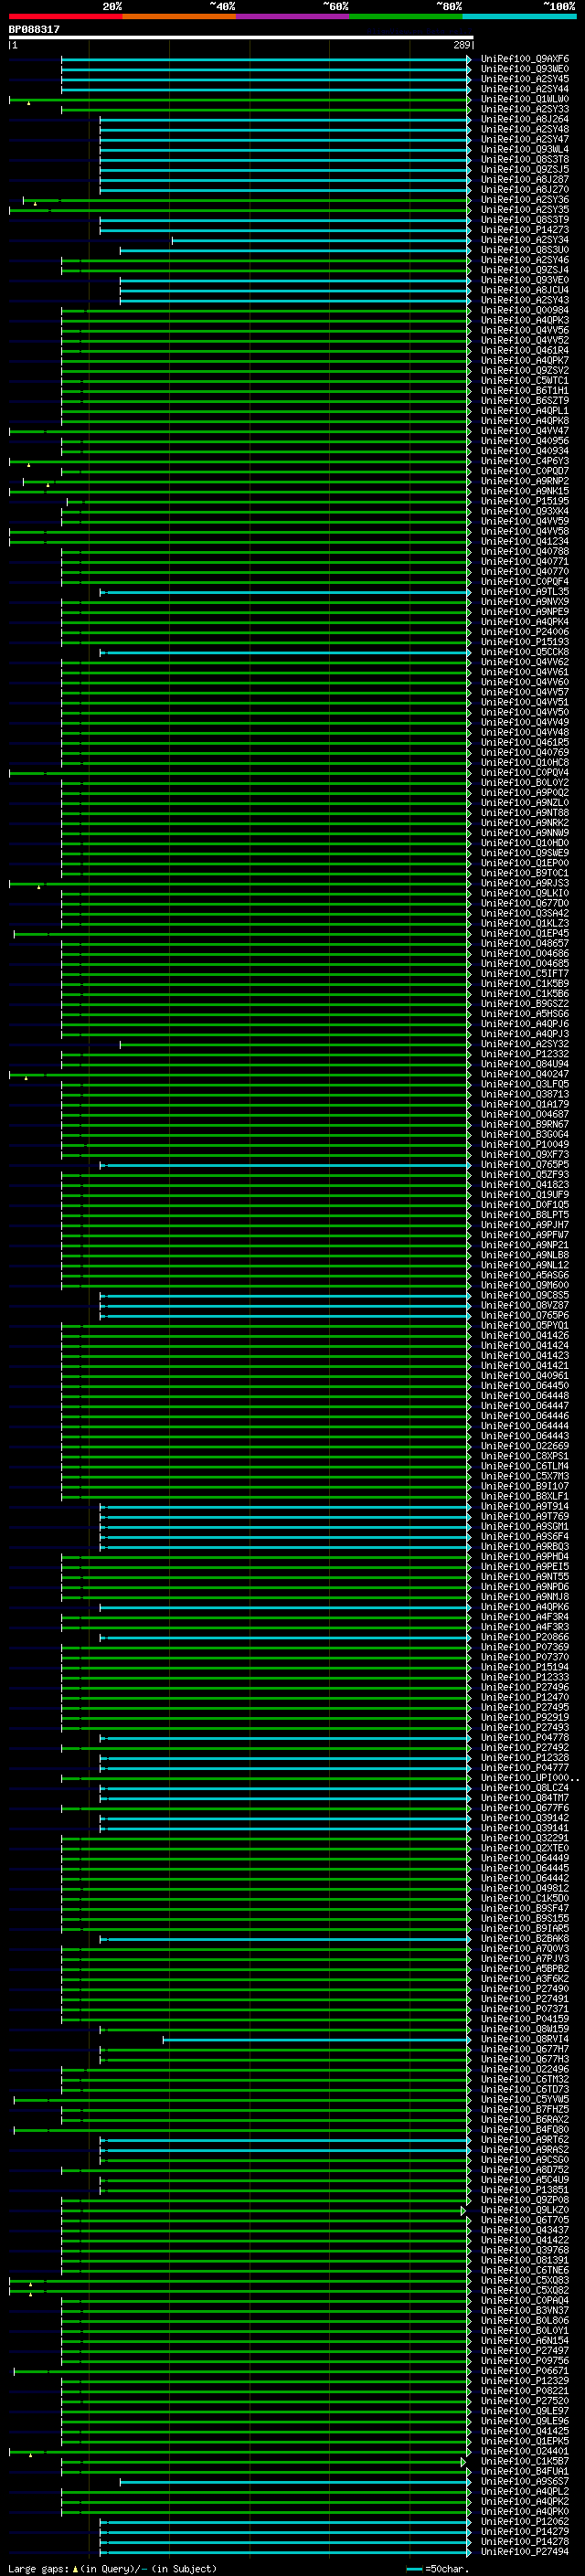This screenshot has width=585, height=2576.
Task: Select the UniRef100_C8XPS1 hit
Action: click(525, 1456)
